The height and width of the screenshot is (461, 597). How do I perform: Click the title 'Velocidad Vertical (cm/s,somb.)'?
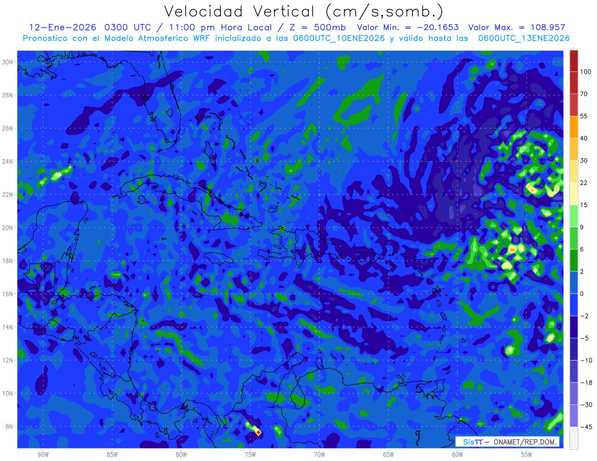pos(303,11)
